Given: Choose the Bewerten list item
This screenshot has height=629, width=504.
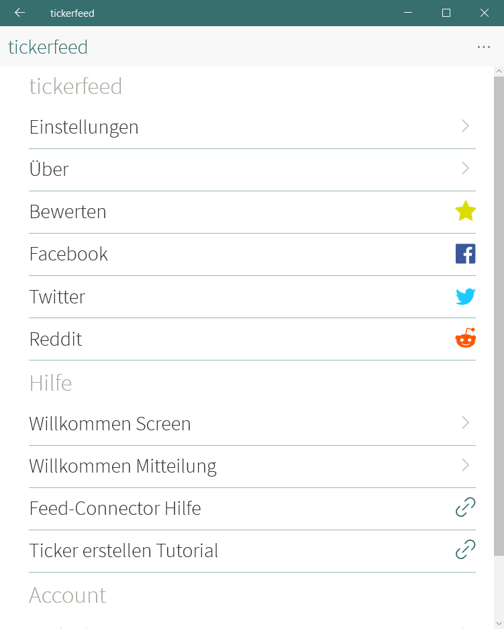Looking at the screenshot, I should 252,212.
